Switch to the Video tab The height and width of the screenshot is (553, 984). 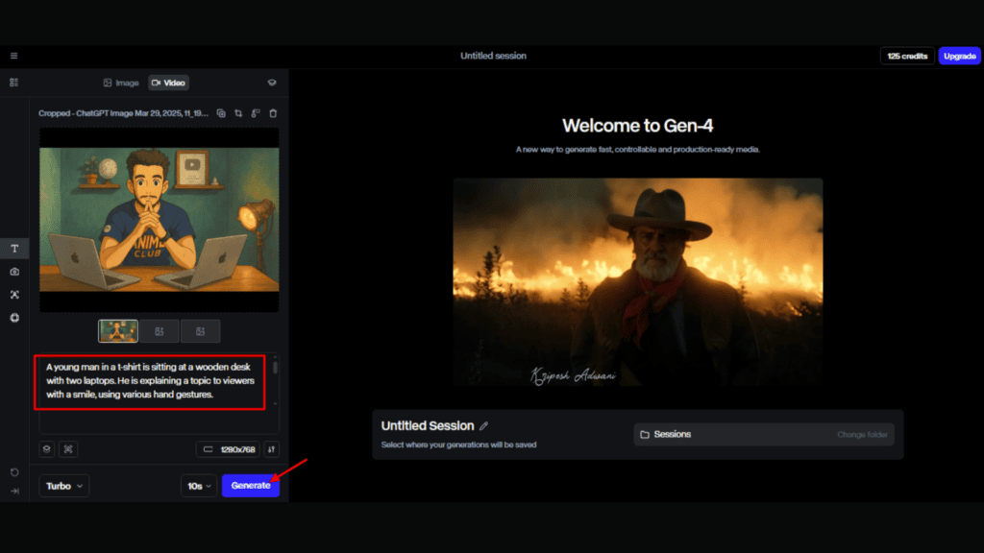(x=168, y=83)
